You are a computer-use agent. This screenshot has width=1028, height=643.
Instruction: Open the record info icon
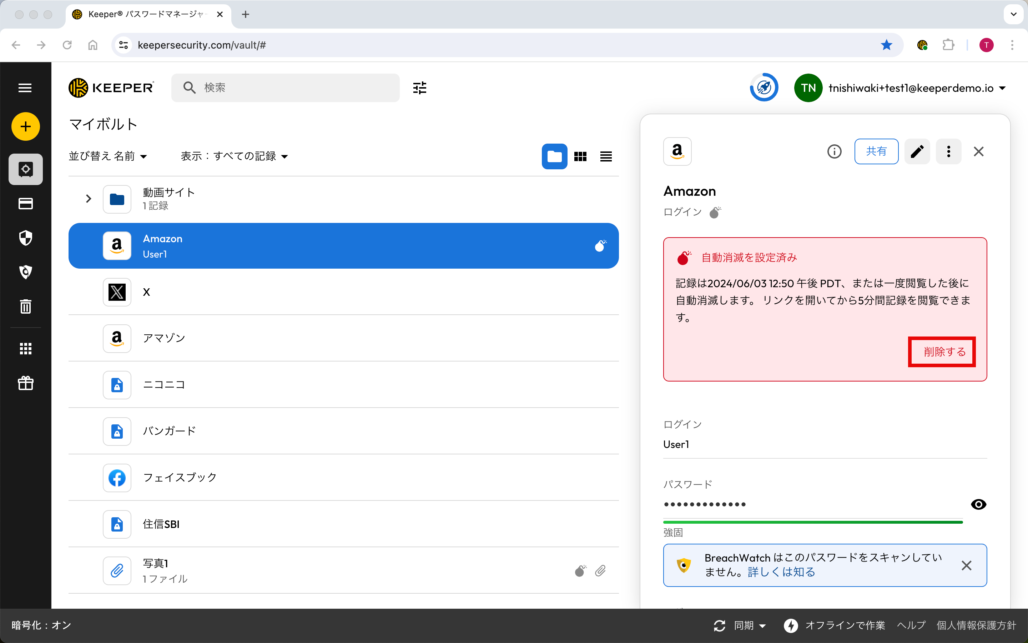coord(834,151)
